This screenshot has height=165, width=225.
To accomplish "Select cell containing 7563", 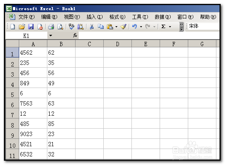I will 33,103.
